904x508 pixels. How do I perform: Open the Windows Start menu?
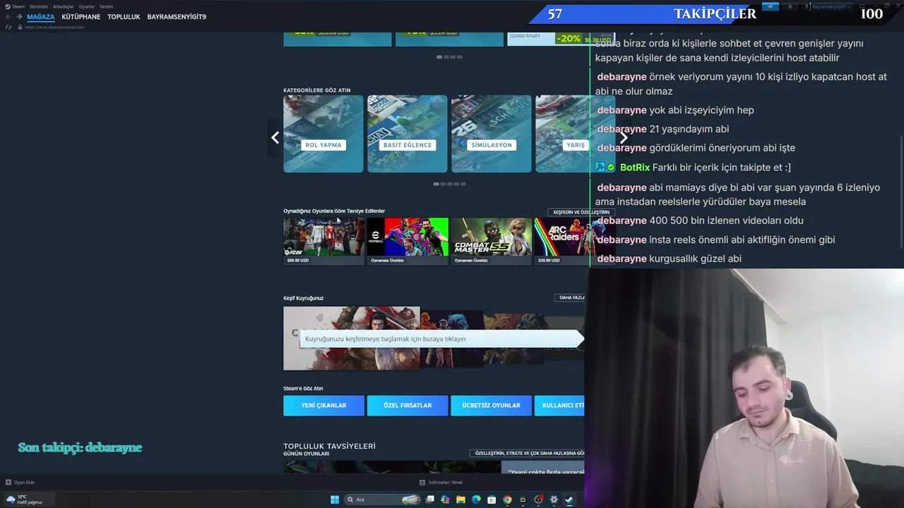(335, 500)
